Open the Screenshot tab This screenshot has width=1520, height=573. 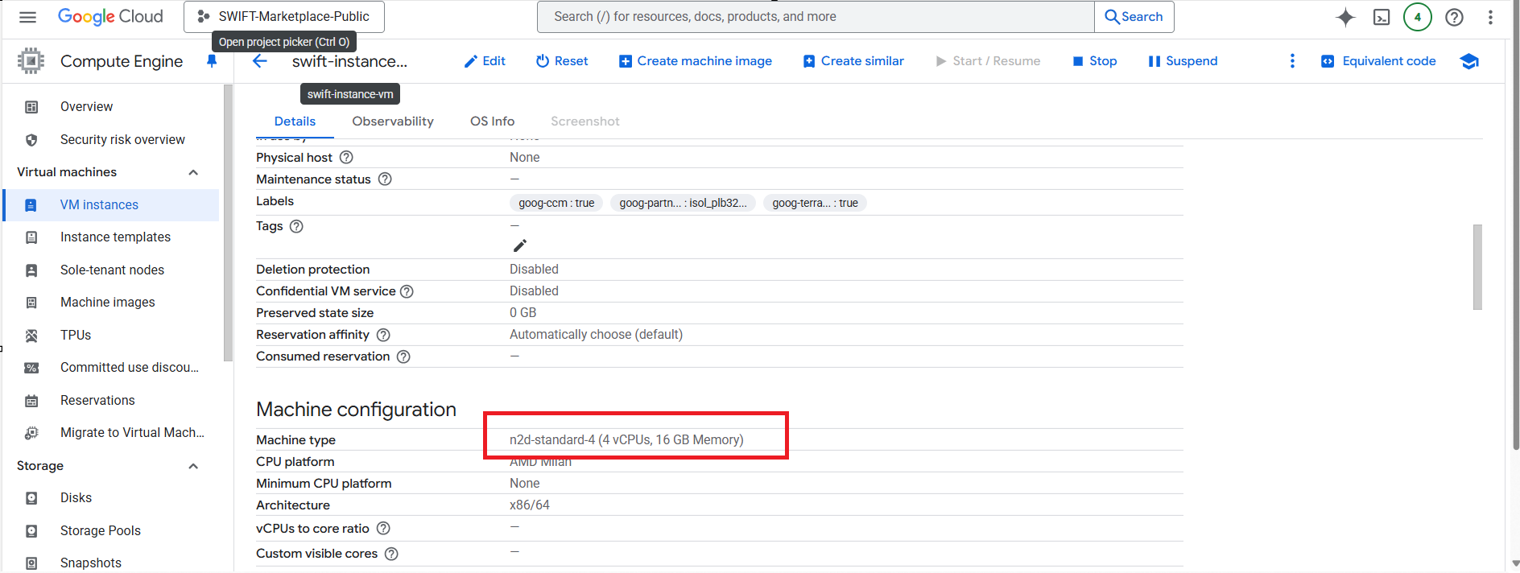(x=585, y=122)
